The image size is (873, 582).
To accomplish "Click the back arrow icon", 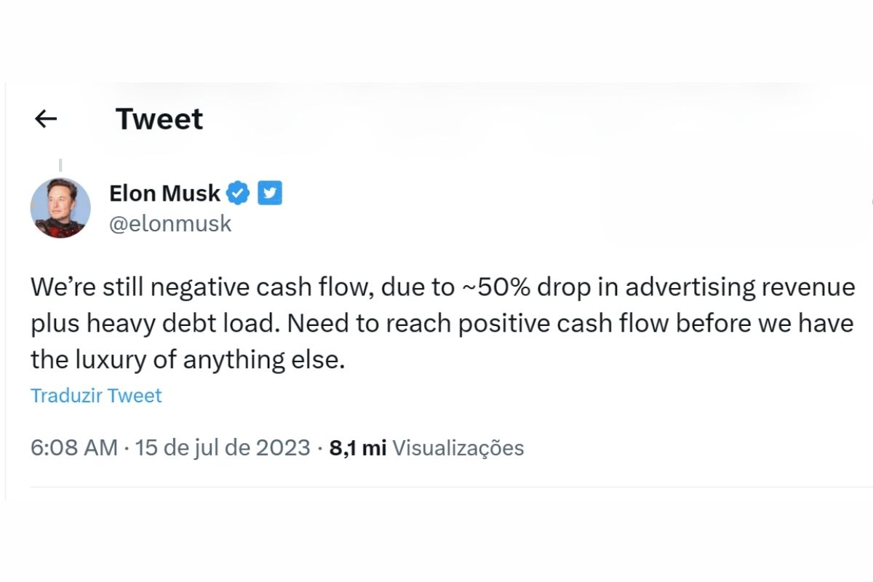I will (46, 119).
